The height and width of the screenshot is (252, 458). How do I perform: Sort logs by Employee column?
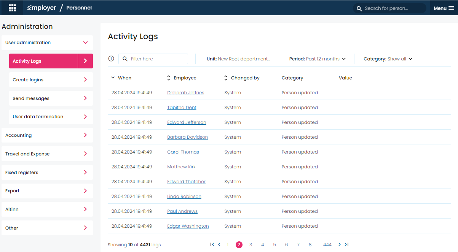point(182,78)
